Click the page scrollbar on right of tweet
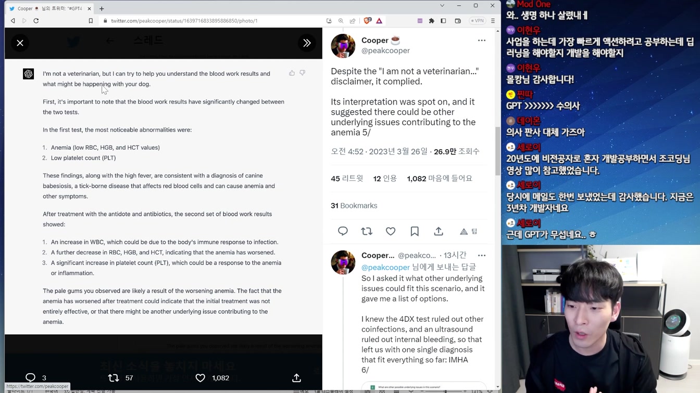This screenshot has height=393, width=700. (497, 151)
